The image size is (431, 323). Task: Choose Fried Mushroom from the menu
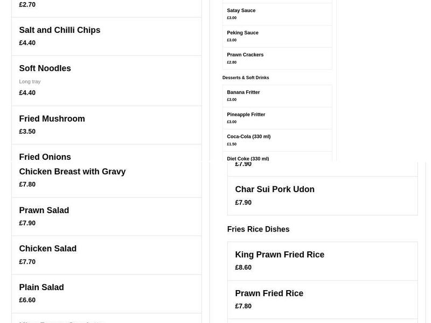click(x=52, y=118)
